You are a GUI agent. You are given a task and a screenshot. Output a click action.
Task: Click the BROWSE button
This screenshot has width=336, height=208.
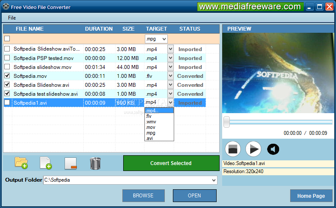143,196
